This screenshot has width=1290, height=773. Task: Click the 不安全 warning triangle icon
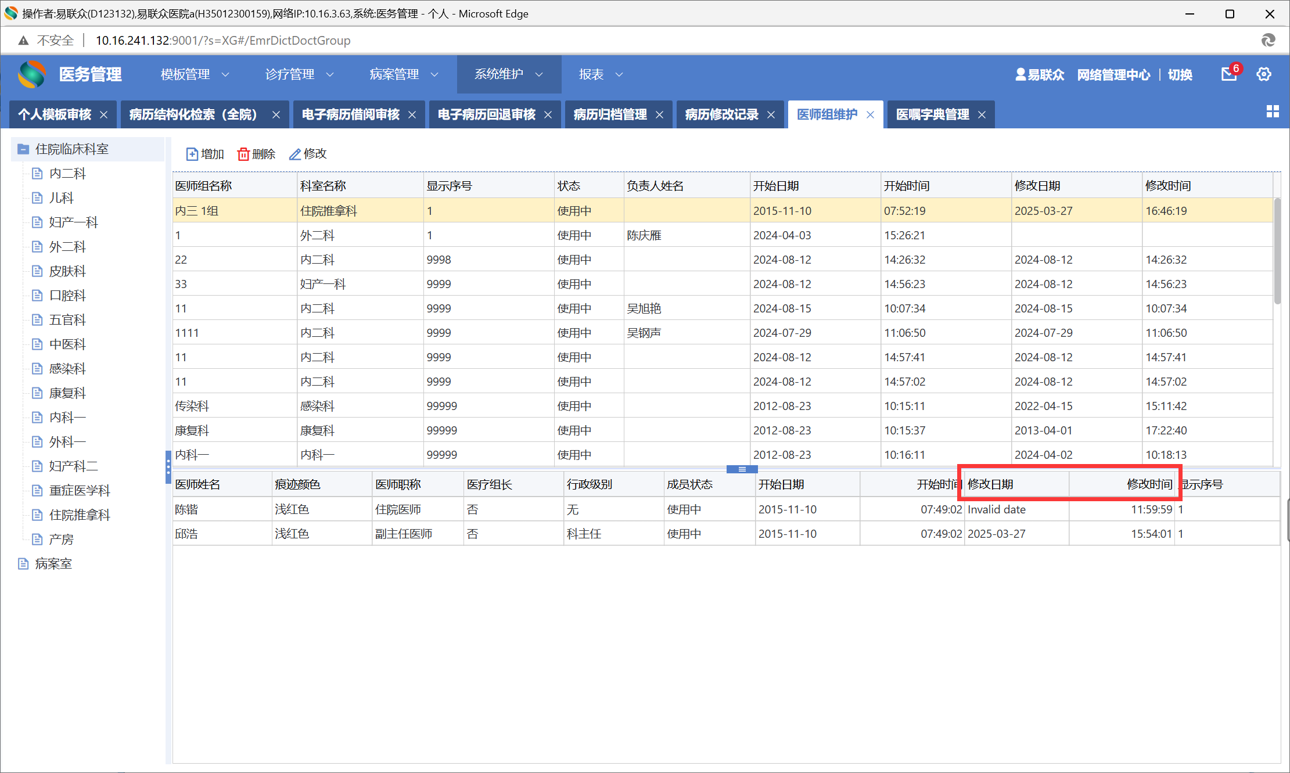coord(23,40)
